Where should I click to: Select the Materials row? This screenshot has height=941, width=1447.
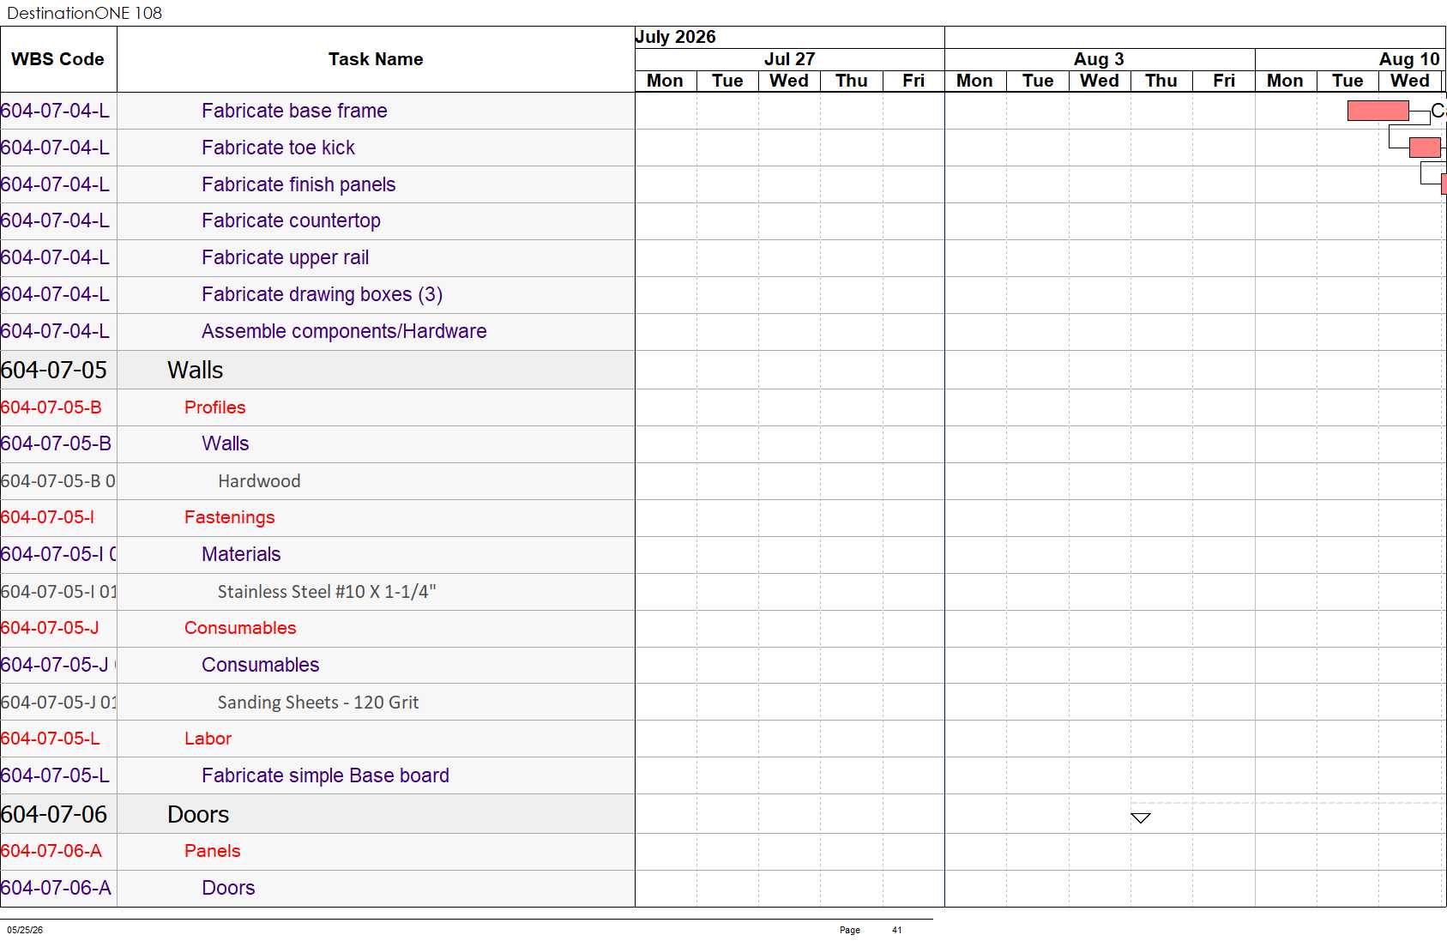(x=317, y=554)
